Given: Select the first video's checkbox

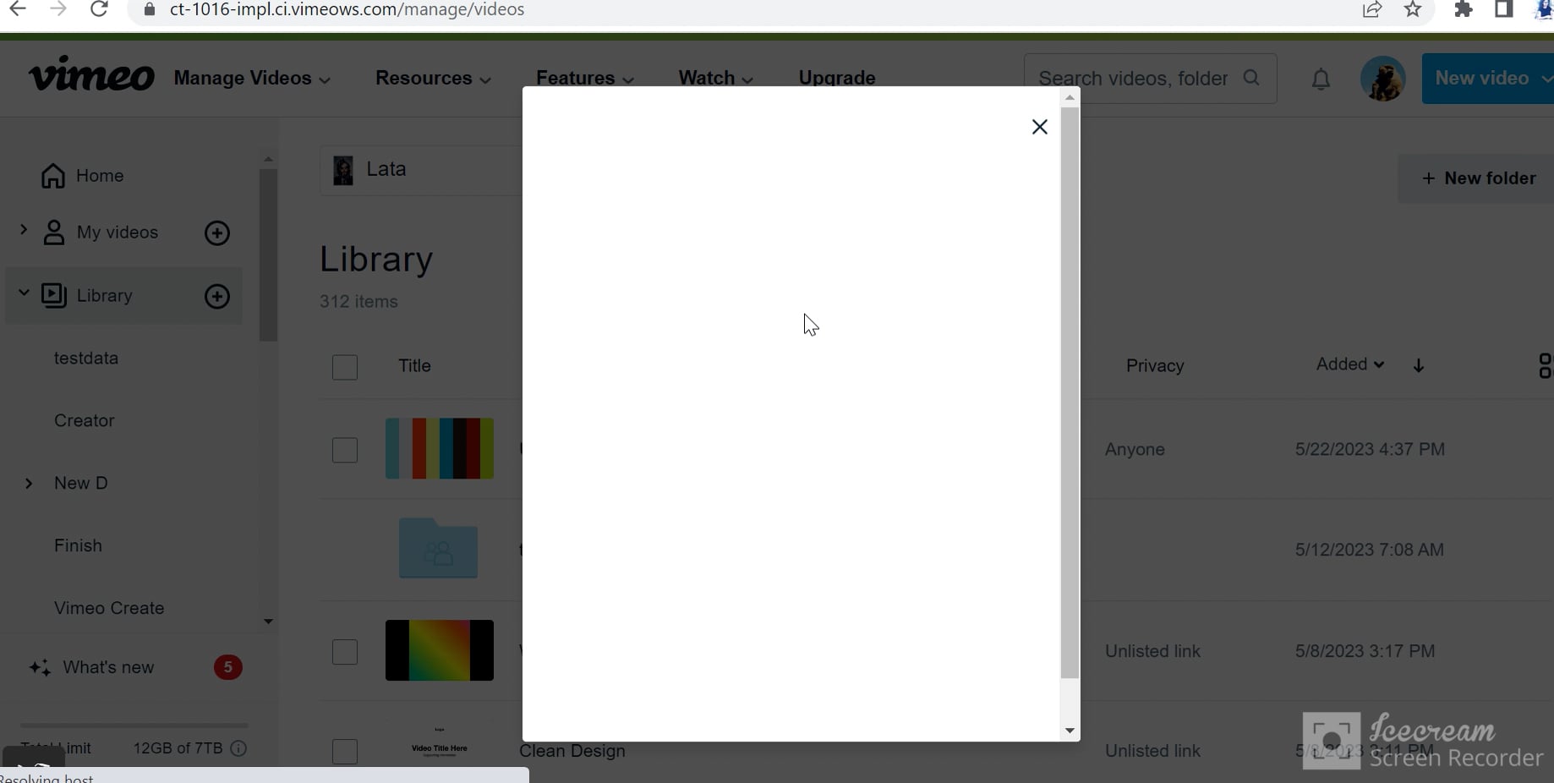Looking at the screenshot, I should point(344,450).
